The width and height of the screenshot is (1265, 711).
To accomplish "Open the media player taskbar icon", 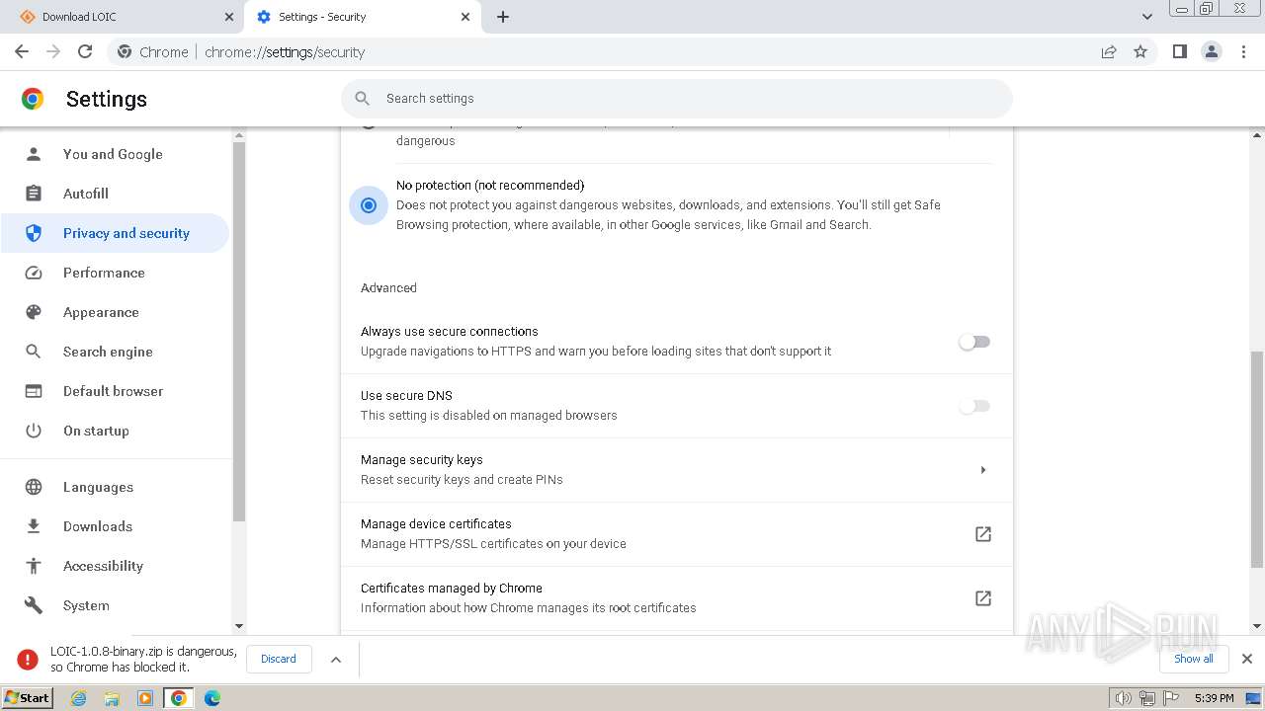I will [145, 698].
